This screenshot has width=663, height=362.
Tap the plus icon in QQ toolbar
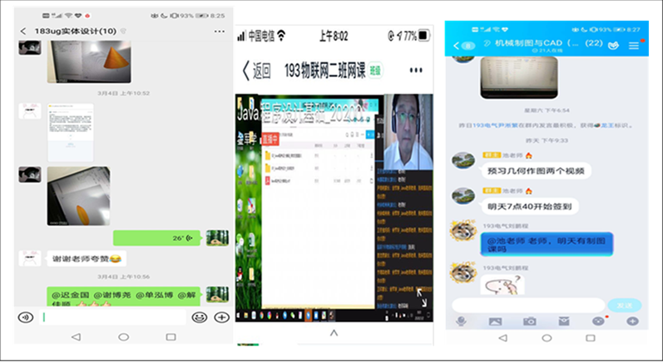631,321
